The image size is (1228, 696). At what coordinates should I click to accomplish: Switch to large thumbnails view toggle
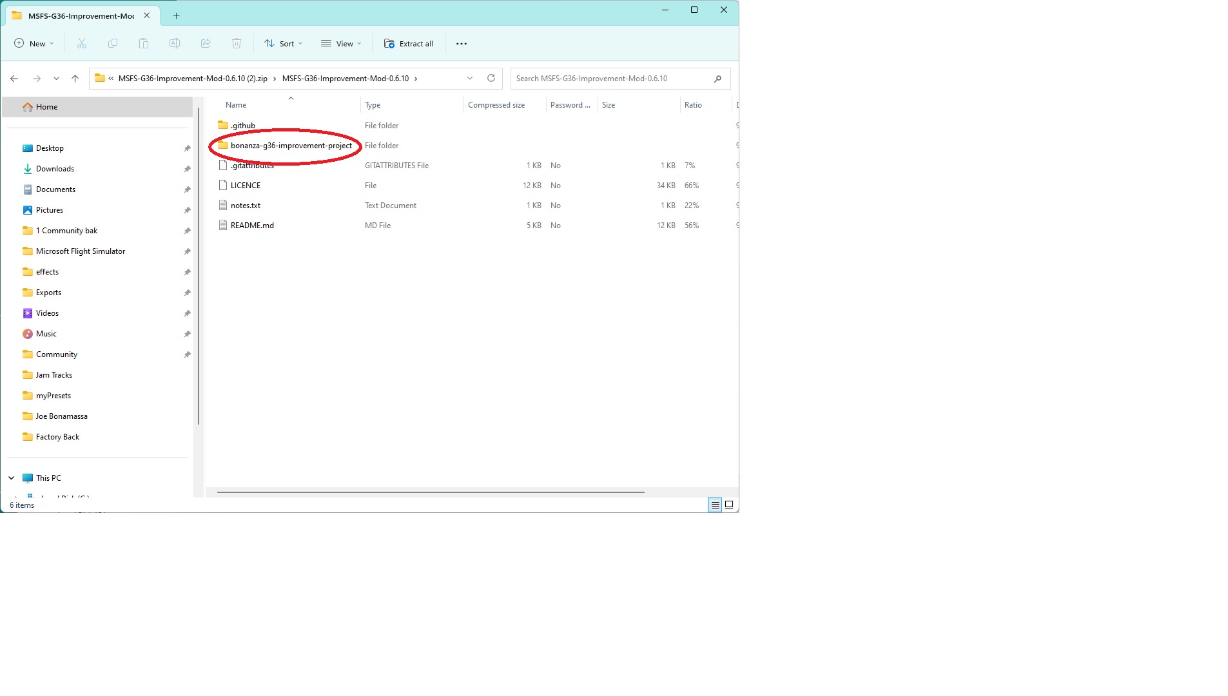729,505
